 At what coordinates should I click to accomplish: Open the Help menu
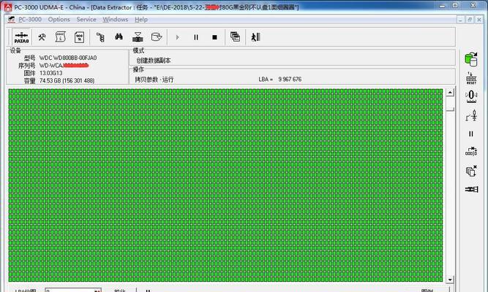coord(141,19)
